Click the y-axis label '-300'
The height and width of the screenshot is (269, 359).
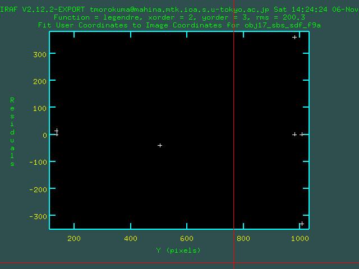[38, 216]
